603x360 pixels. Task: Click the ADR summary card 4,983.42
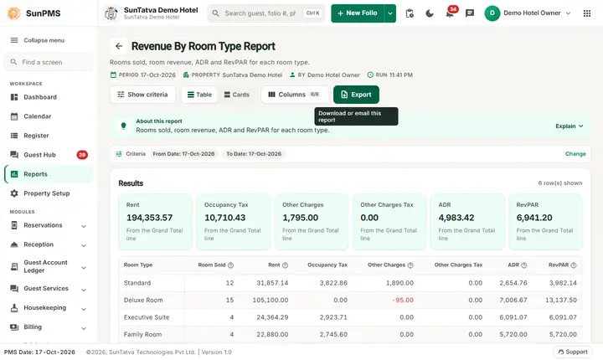[x=466, y=222]
